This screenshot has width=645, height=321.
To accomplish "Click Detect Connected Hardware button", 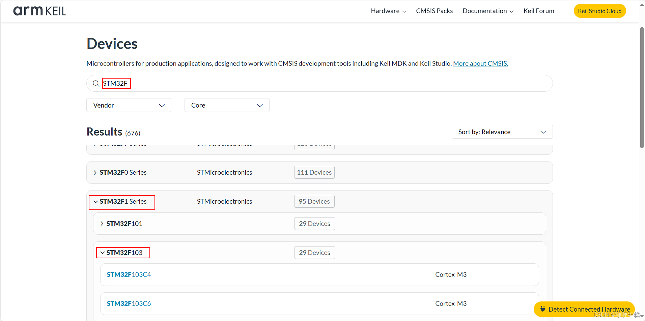I will 584,309.
